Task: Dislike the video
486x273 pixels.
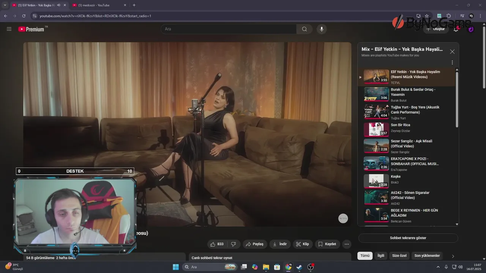Action: (234, 244)
